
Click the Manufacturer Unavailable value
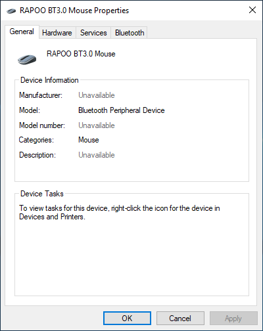[97, 95]
